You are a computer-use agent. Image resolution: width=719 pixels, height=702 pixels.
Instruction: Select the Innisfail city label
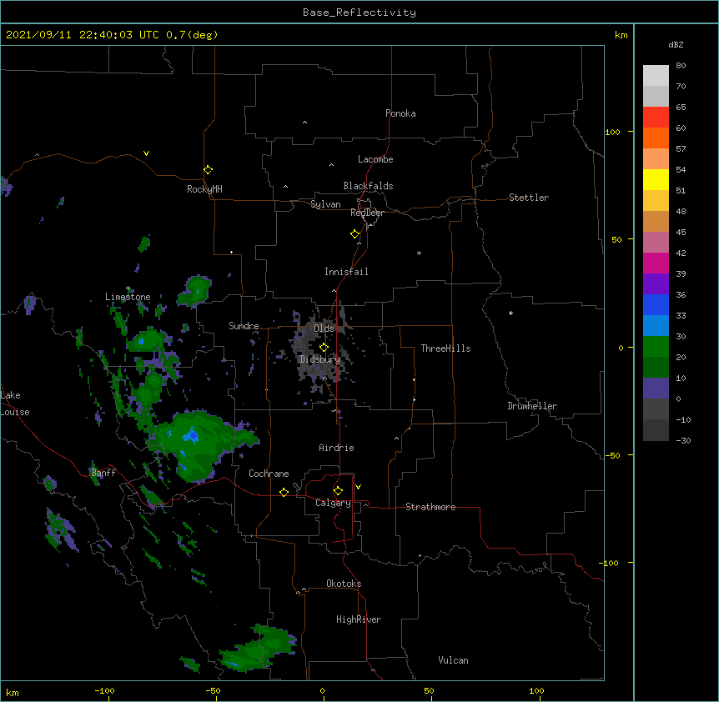click(346, 272)
